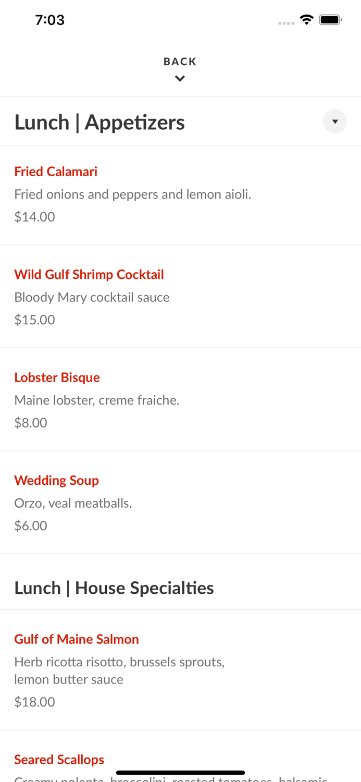Select the Wild Gulf Shrimp Cocktail item
The image size is (361, 782).
(89, 274)
